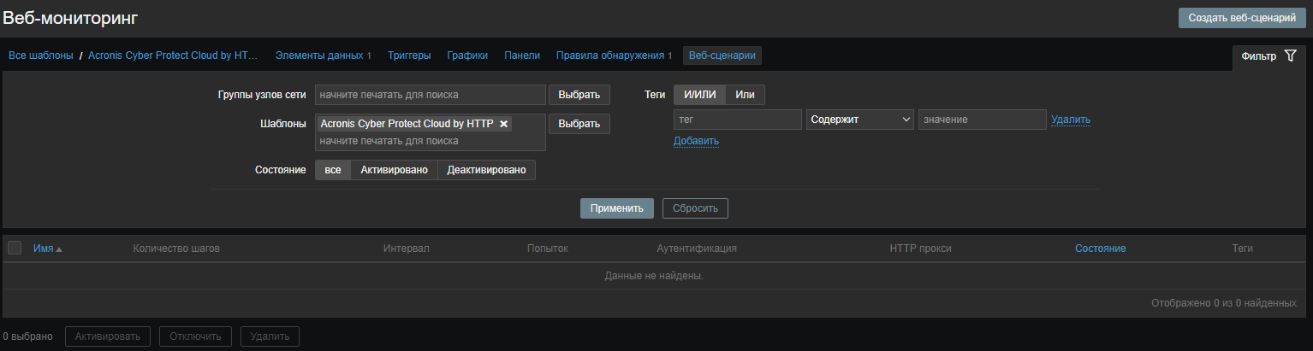Viewport: 1313px width, 351px height.
Task: Navigate to Все шаблоны breadcrumb
Action: (41, 56)
